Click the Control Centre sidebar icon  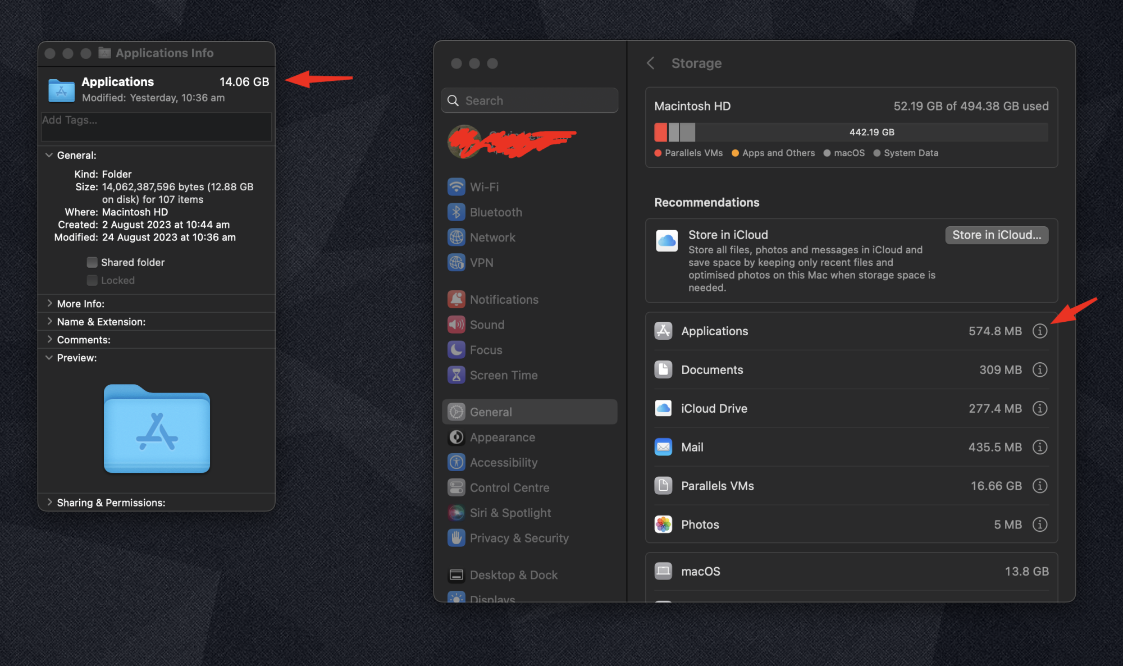[456, 488]
